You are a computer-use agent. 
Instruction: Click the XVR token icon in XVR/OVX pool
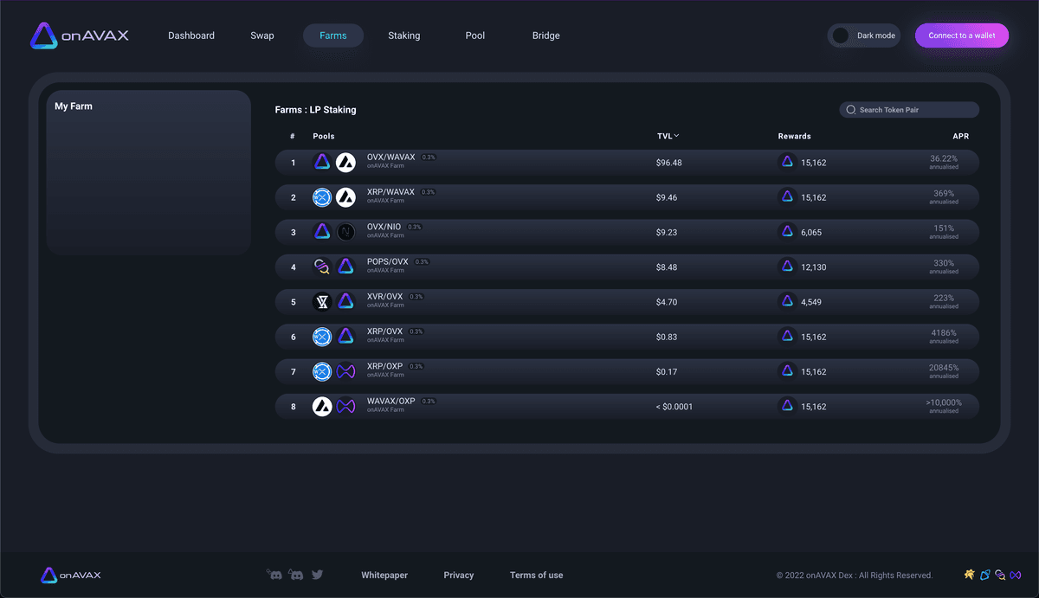[322, 301]
